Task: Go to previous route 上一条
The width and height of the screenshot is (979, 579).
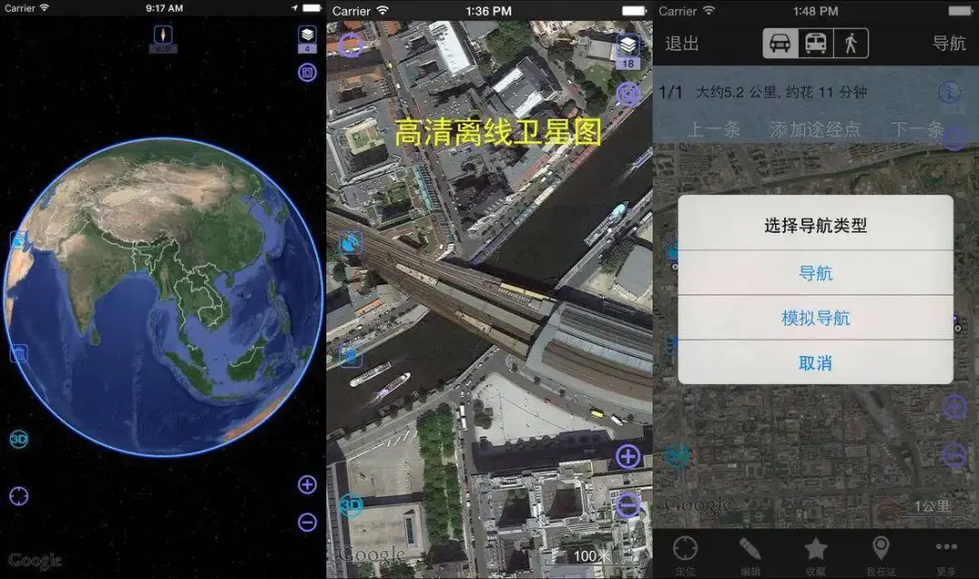Action: click(713, 130)
